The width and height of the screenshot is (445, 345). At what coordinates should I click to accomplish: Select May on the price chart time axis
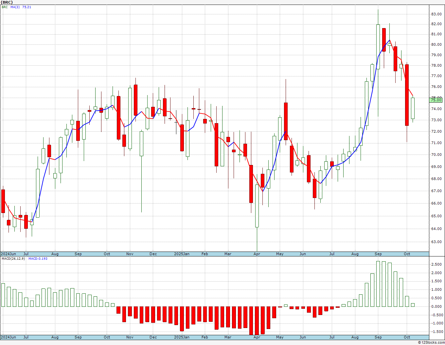coord(280,254)
